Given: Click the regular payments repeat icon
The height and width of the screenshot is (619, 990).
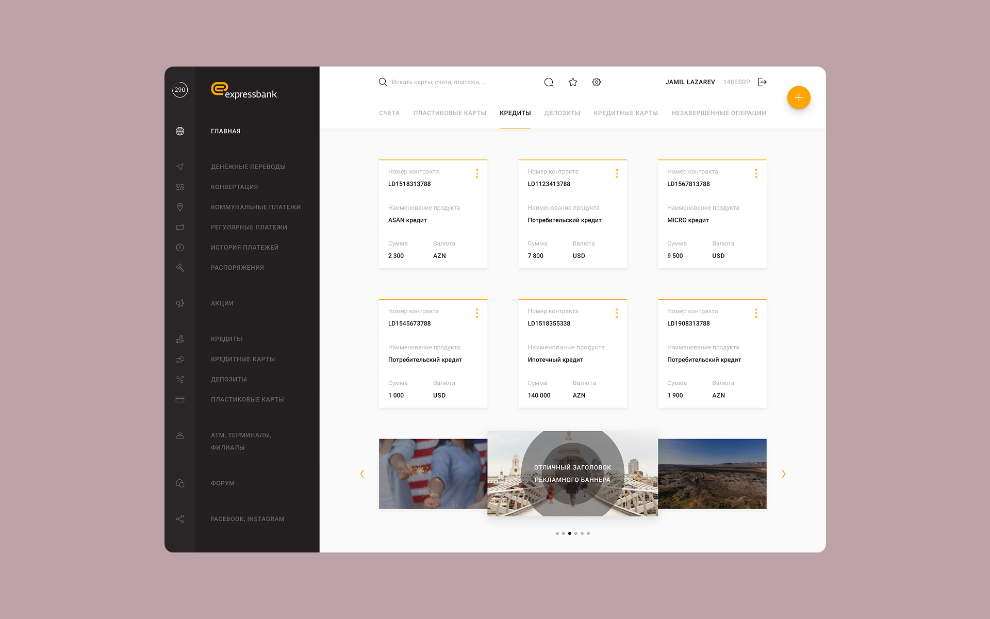Looking at the screenshot, I should coord(180,227).
